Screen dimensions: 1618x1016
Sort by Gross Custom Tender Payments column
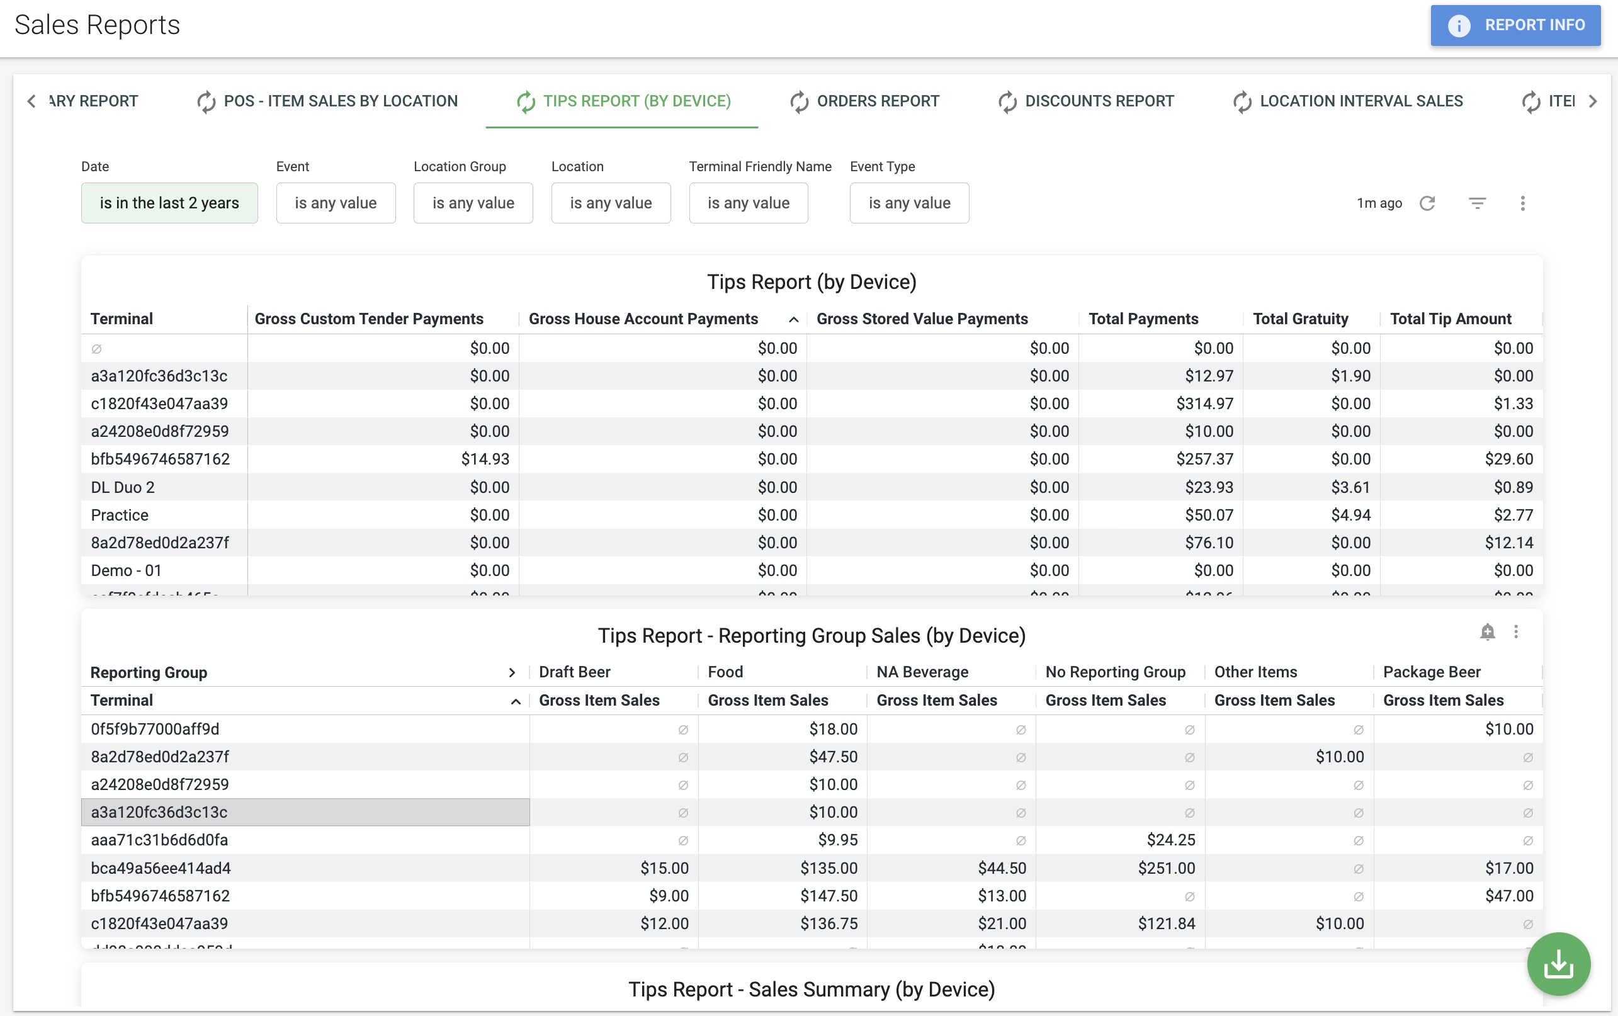point(369,319)
